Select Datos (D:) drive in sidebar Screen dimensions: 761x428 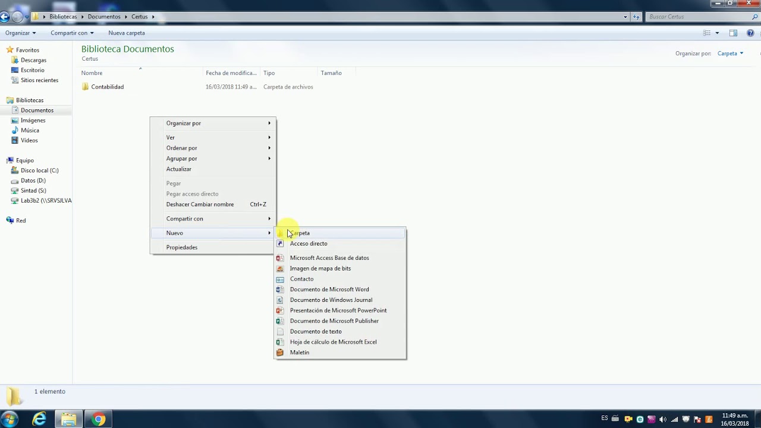click(x=33, y=181)
